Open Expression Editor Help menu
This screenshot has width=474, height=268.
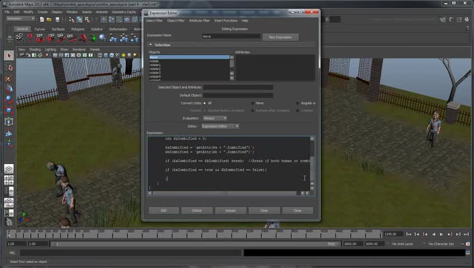click(245, 21)
